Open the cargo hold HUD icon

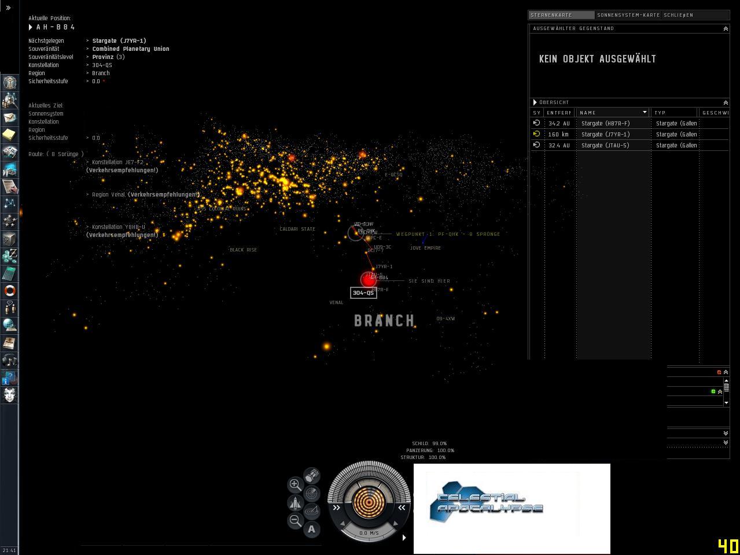tap(311, 476)
